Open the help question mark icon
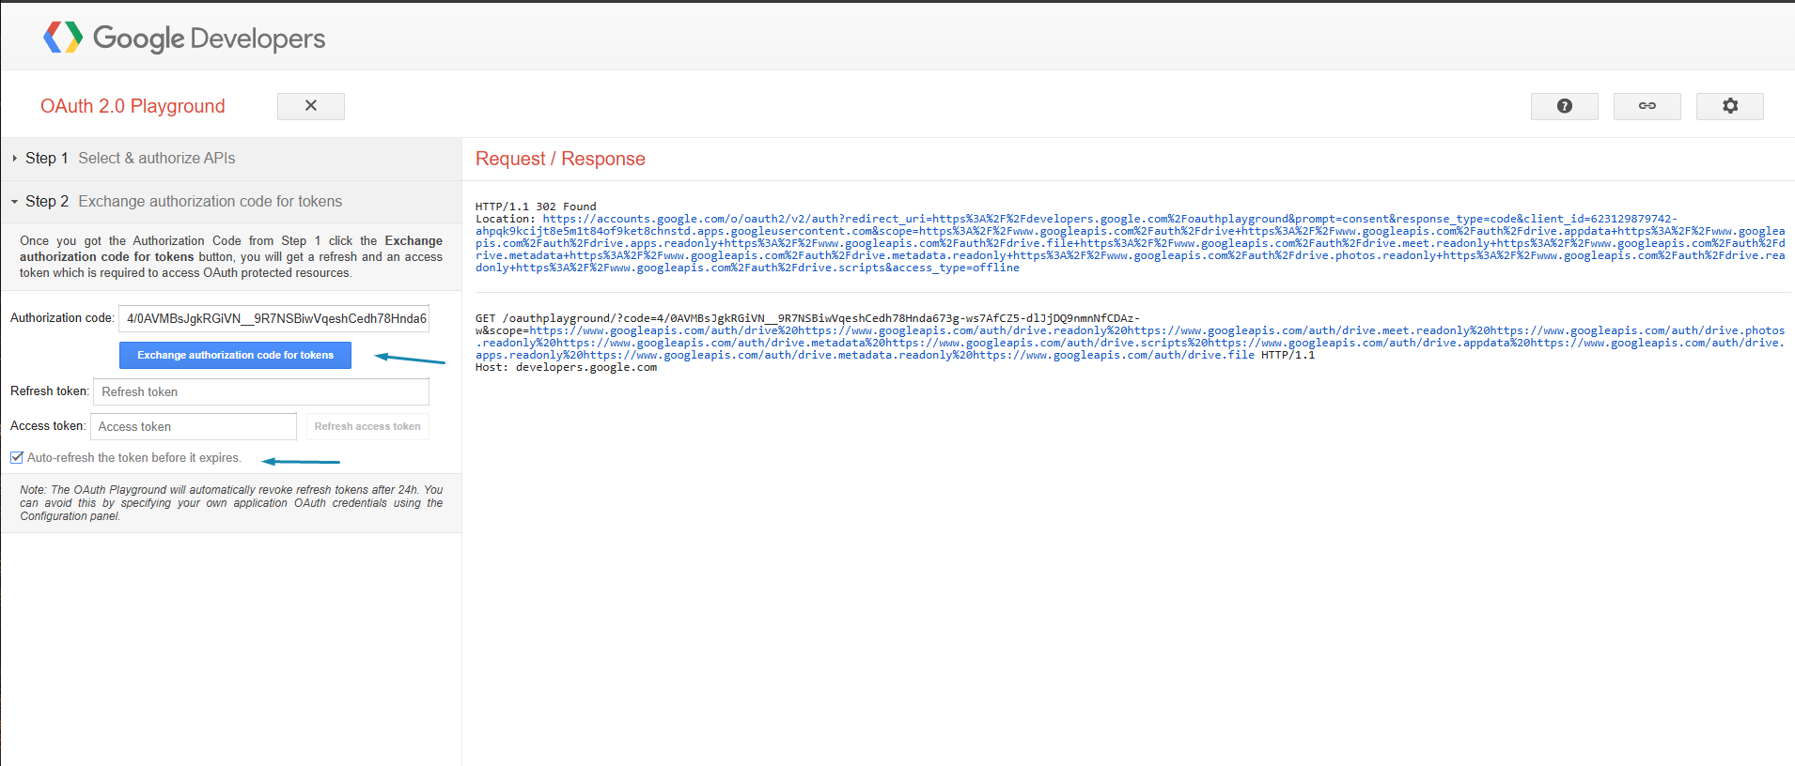Screen dimensions: 1795x766 tap(1564, 106)
